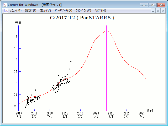Click the magnitude 16 tick label

(x=16, y=83)
